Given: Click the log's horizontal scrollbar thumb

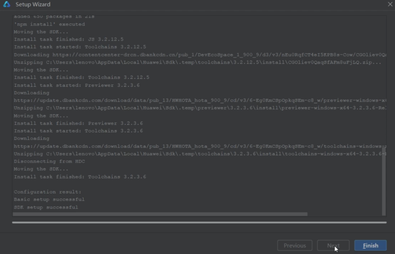Looking at the screenshot, I should click(160, 214).
